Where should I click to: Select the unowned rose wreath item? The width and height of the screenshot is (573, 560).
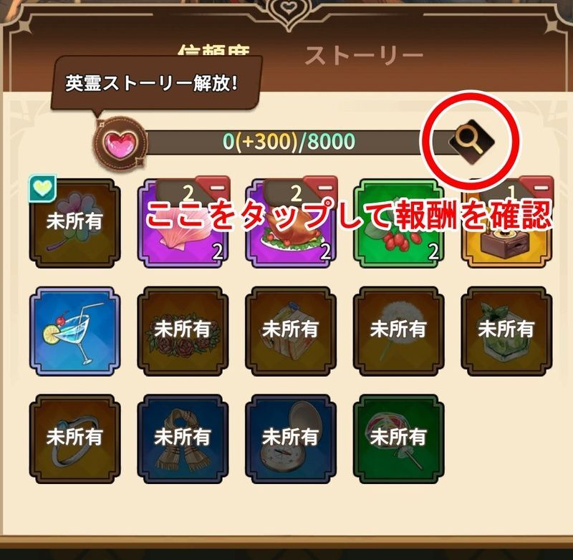[x=183, y=332]
